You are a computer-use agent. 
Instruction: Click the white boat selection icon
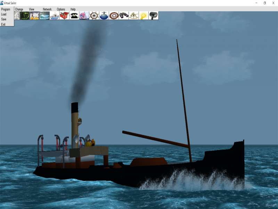coord(55,16)
